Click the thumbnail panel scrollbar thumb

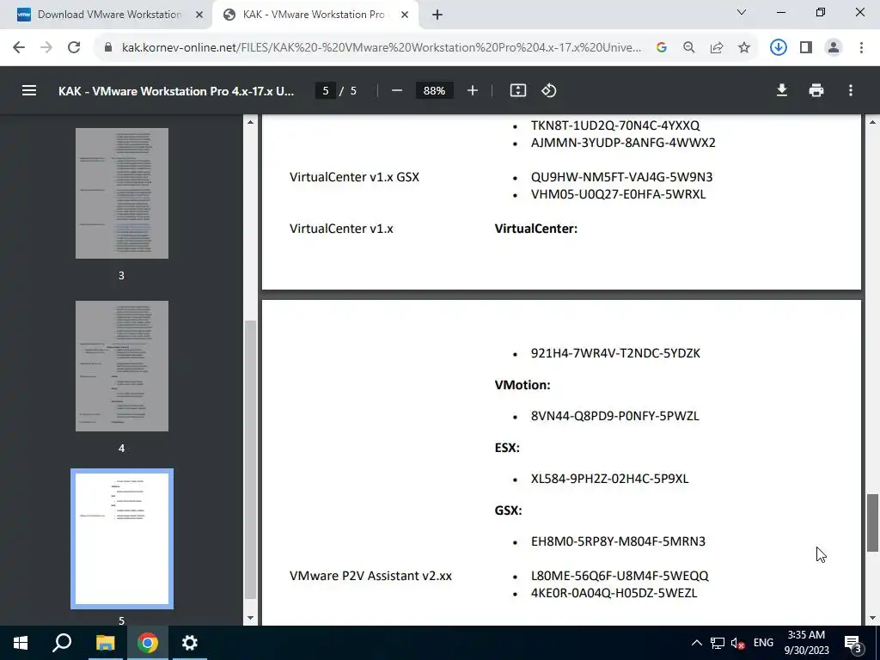(250, 461)
